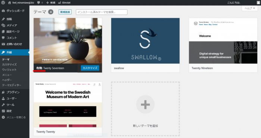Open テーマエディター submenu link
This screenshot has height=138, width=261.
[x=12, y=85]
